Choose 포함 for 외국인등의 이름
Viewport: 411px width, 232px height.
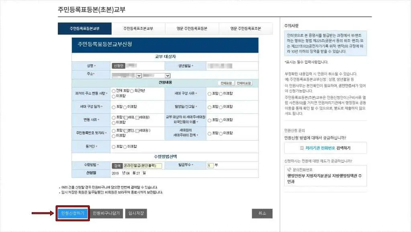point(210,120)
